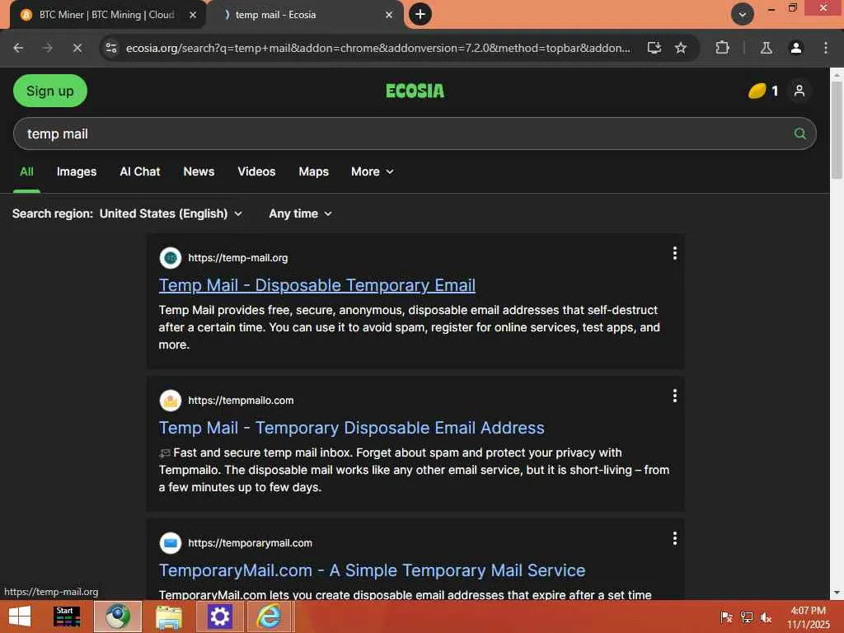Open TemporaryMail.com - A Simple Temporary Mail Service
This screenshot has height=633, width=844.
(372, 570)
